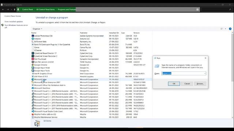
Task: Click All Control Panel Items breadcrumb
Action: (45, 9)
